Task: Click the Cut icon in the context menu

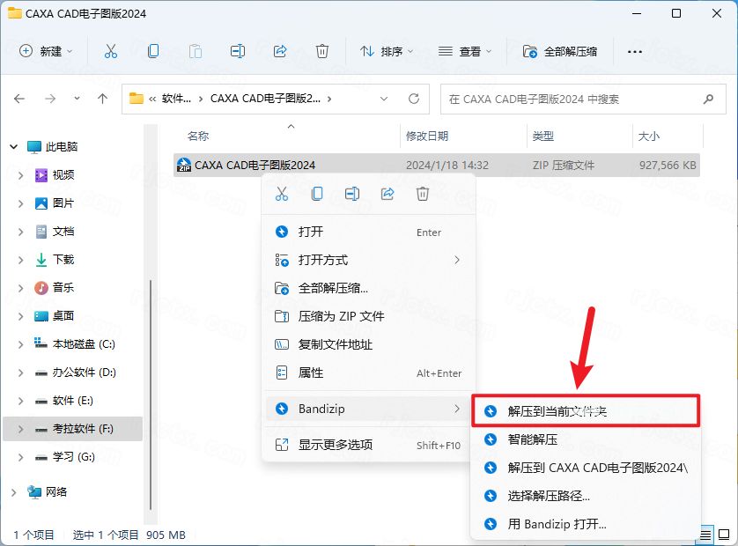Action: [x=282, y=193]
